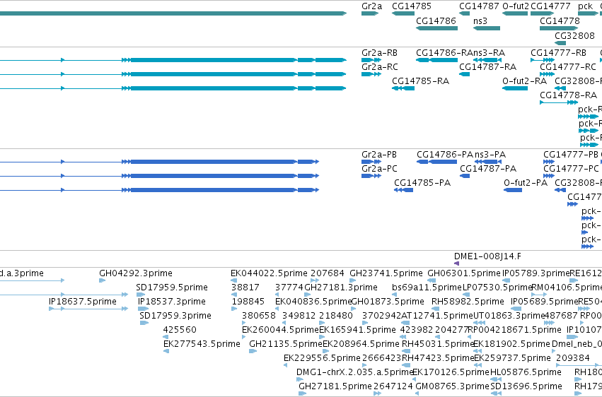
Task: Select the O-fut2-PA protein label
Action: tap(526, 183)
